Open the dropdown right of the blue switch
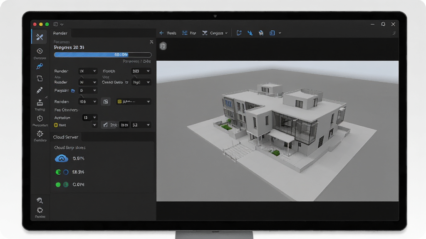The width and height of the screenshot is (426, 239). [x=87, y=90]
